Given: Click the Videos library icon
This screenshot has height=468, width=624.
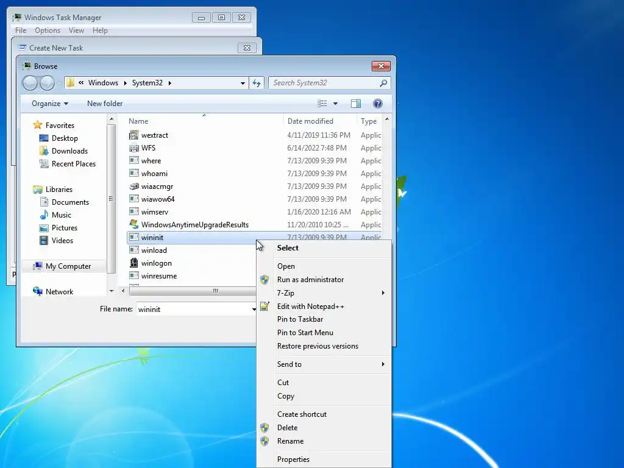Looking at the screenshot, I should click(x=44, y=240).
